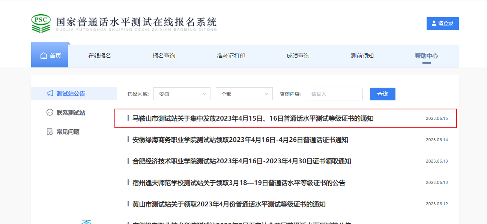The image size is (487, 224).
Task: Open the 在线报名 tab
Action: pyautogui.click(x=99, y=56)
